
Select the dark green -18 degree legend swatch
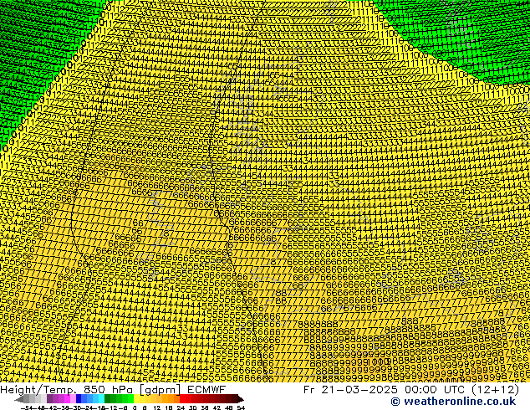tap(108, 399)
